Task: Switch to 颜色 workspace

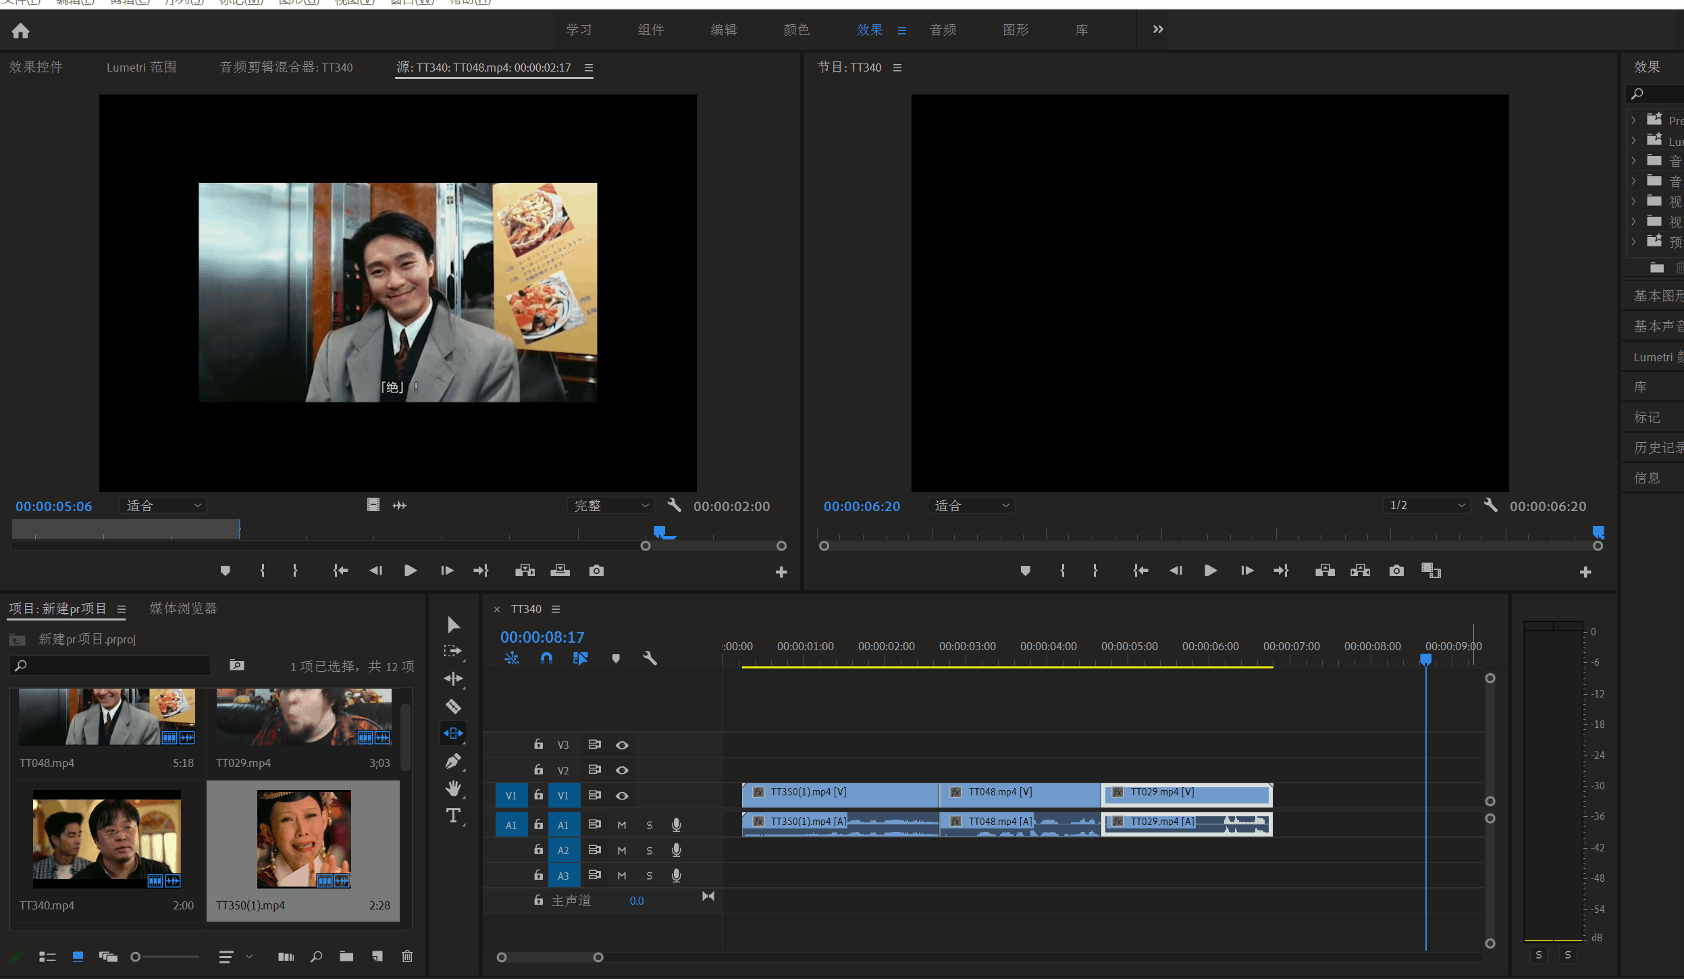Action: point(797,30)
